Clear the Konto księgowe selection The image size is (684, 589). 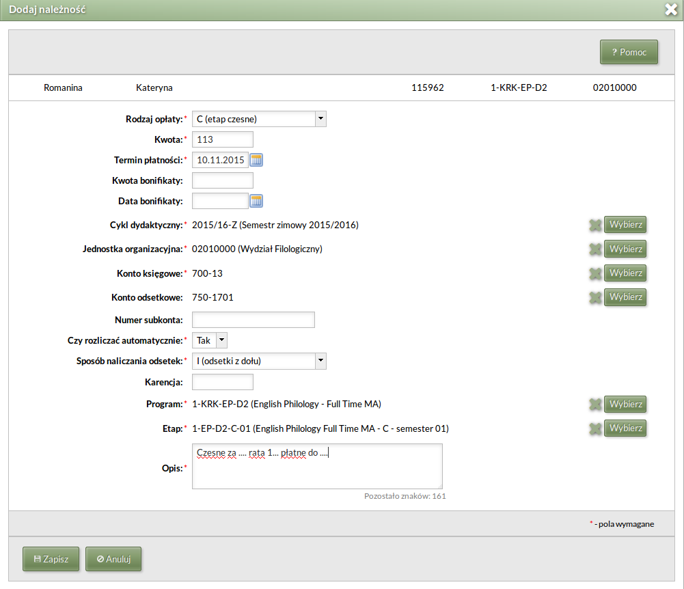pyautogui.click(x=595, y=273)
